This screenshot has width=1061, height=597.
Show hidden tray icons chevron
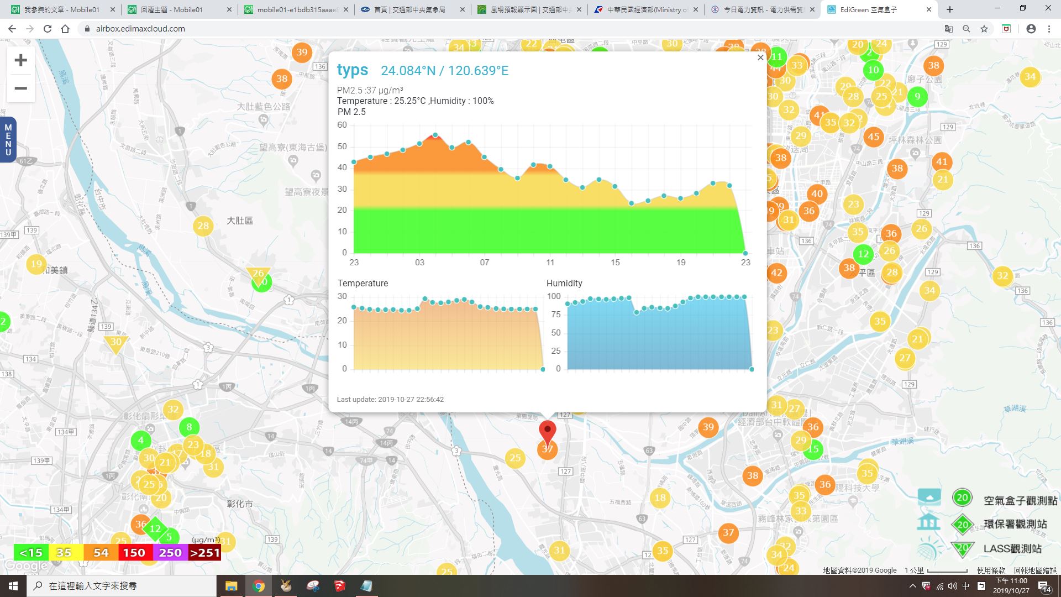point(912,586)
